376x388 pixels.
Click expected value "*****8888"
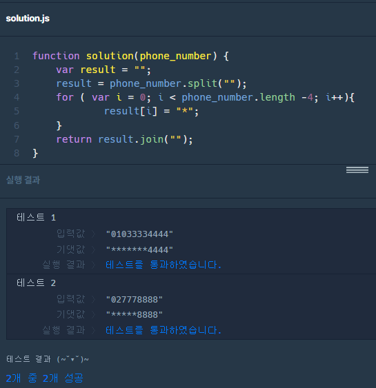(x=135, y=315)
